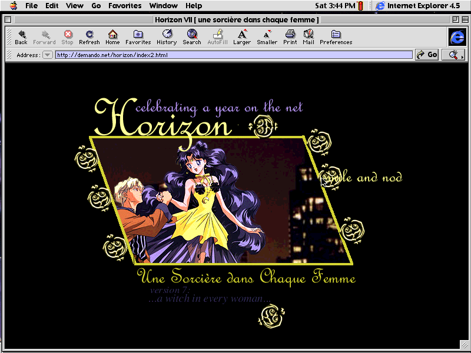Follow the 'smile and nod' link
The image size is (471, 353).
click(363, 177)
